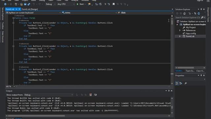Pin the Form1.vb tab
211x119 pixels.
[16, 9]
